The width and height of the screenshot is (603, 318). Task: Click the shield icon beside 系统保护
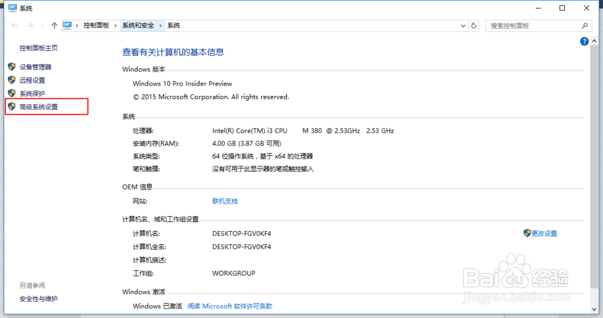pyautogui.click(x=11, y=93)
